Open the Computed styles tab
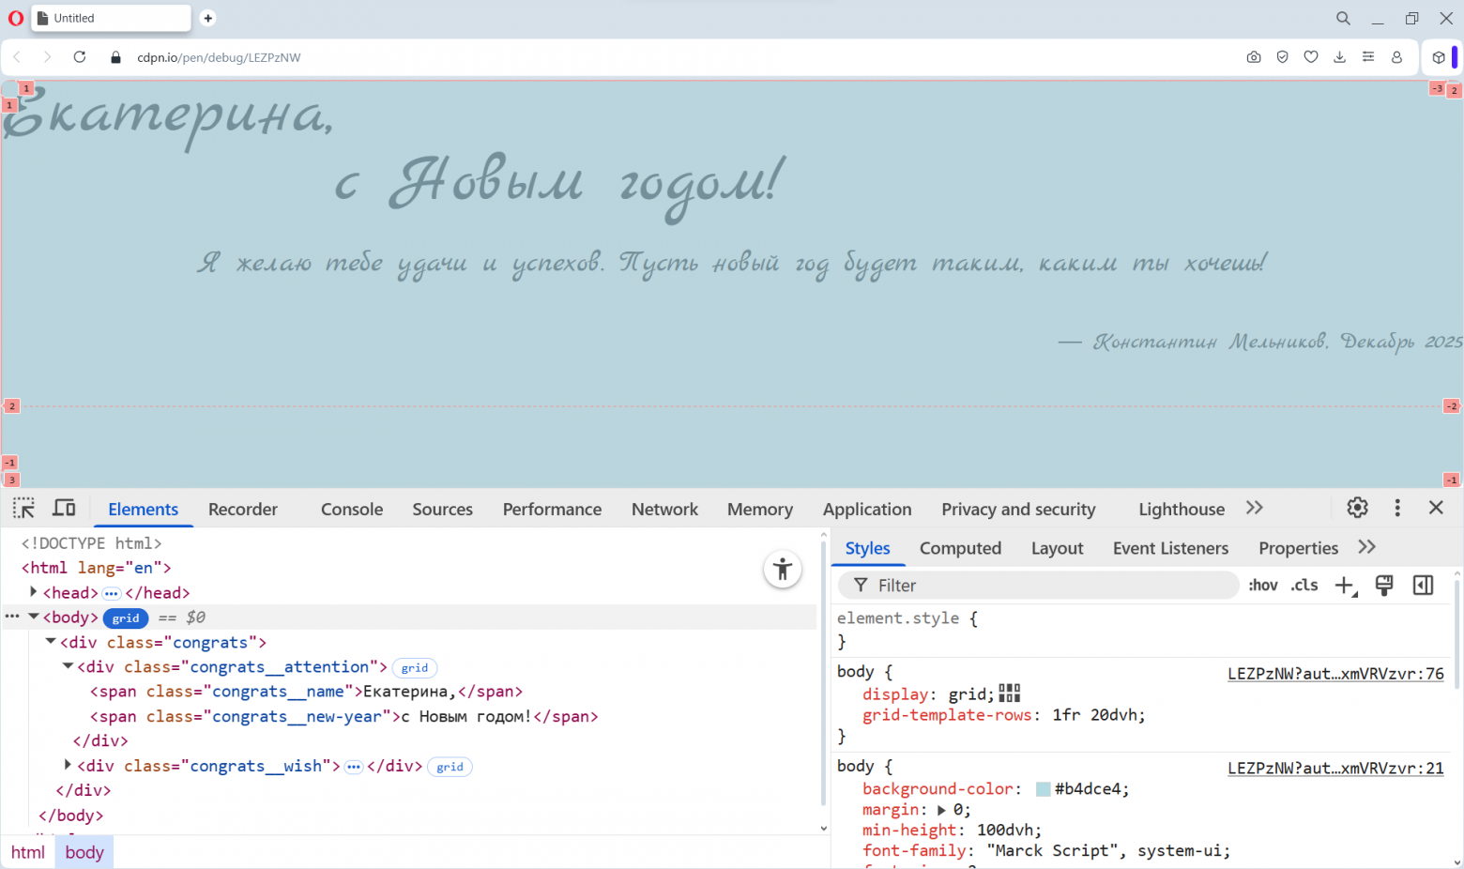 point(960,549)
